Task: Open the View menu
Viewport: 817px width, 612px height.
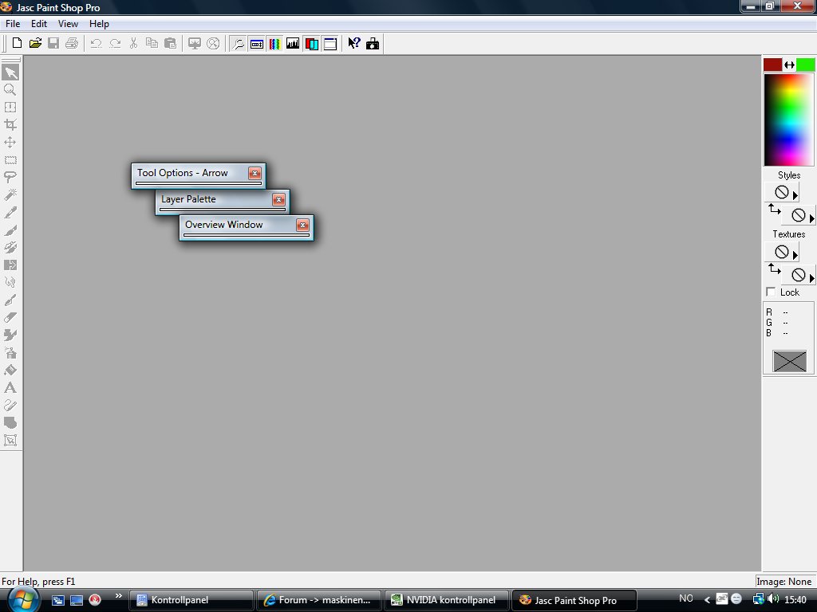Action: tap(68, 24)
